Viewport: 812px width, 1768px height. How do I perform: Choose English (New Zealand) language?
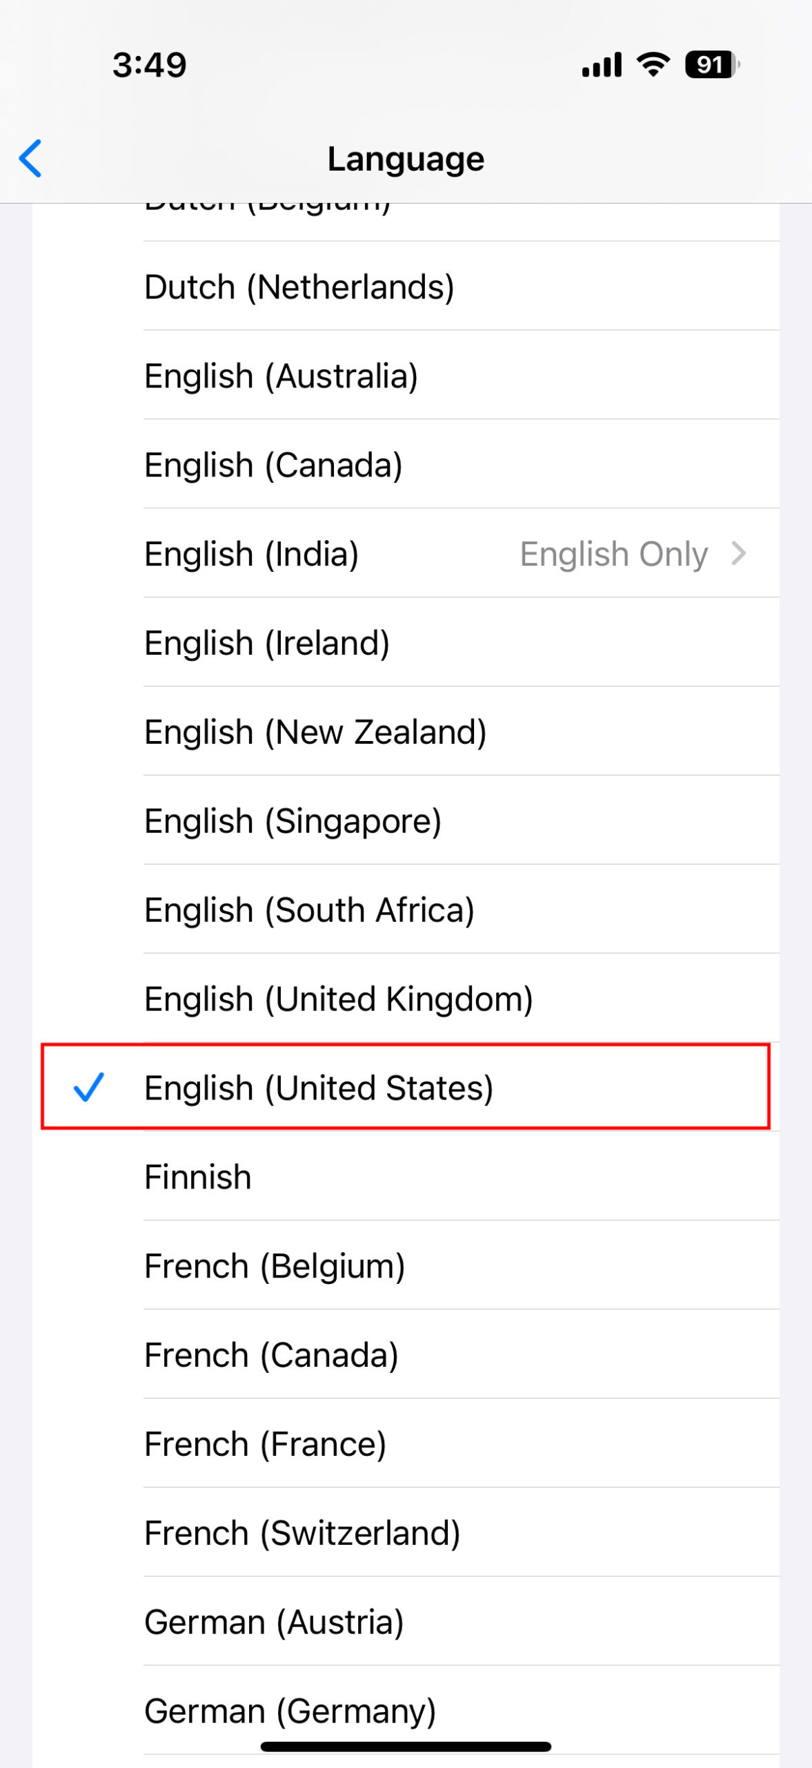click(x=315, y=732)
